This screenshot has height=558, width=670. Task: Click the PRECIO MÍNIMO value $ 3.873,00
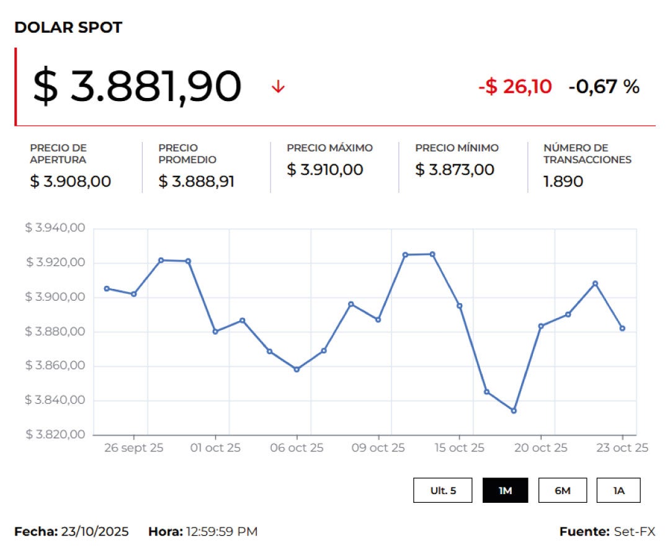pos(454,170)
